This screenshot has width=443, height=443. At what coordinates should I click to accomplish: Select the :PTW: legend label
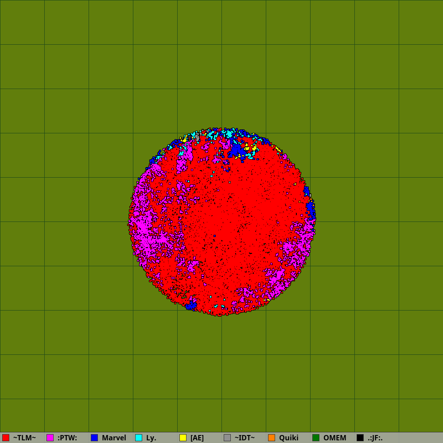[x=67, y=438]
